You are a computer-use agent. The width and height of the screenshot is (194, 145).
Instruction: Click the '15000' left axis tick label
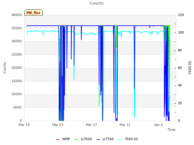[17, 81]
